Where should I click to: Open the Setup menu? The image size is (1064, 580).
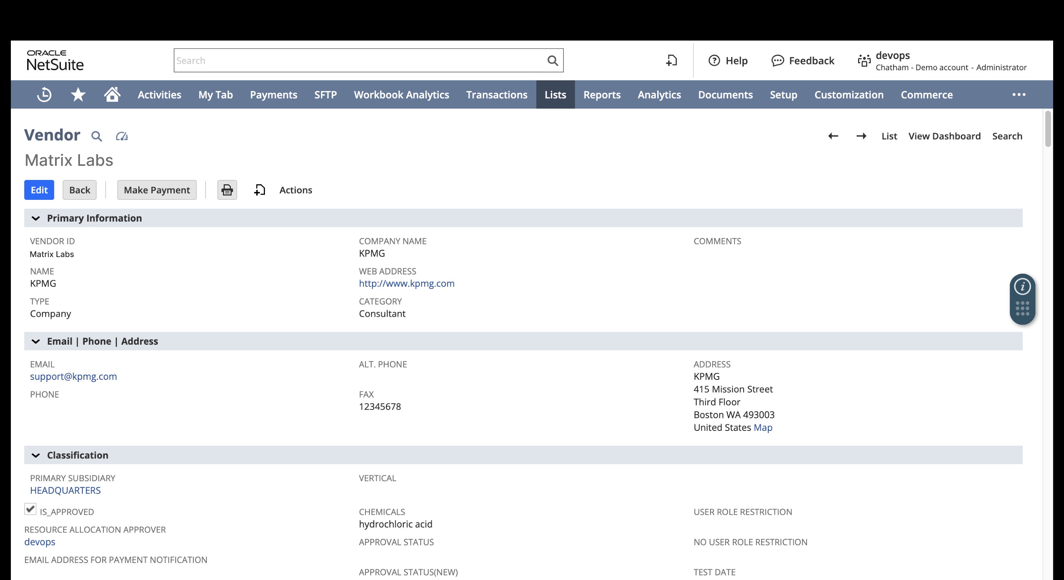click(x=784, y=94)
